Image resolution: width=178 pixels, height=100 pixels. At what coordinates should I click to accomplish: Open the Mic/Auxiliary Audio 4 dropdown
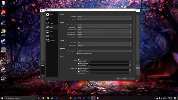(x=104, y=37)
